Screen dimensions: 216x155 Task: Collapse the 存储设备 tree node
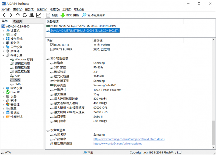pos(3,55)
